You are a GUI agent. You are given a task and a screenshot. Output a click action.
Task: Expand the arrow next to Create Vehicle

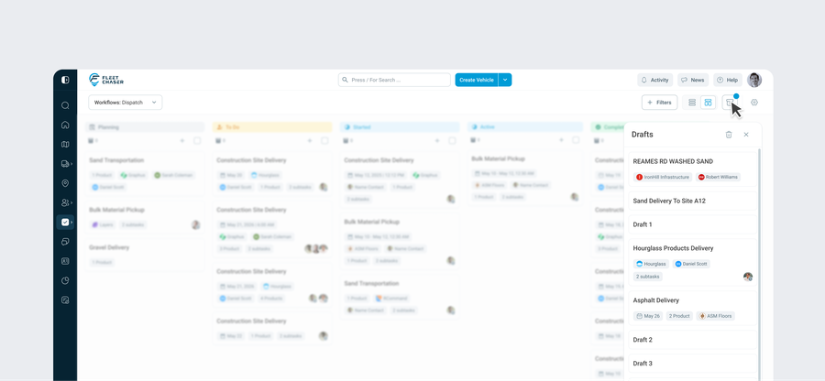coord(505,80)
